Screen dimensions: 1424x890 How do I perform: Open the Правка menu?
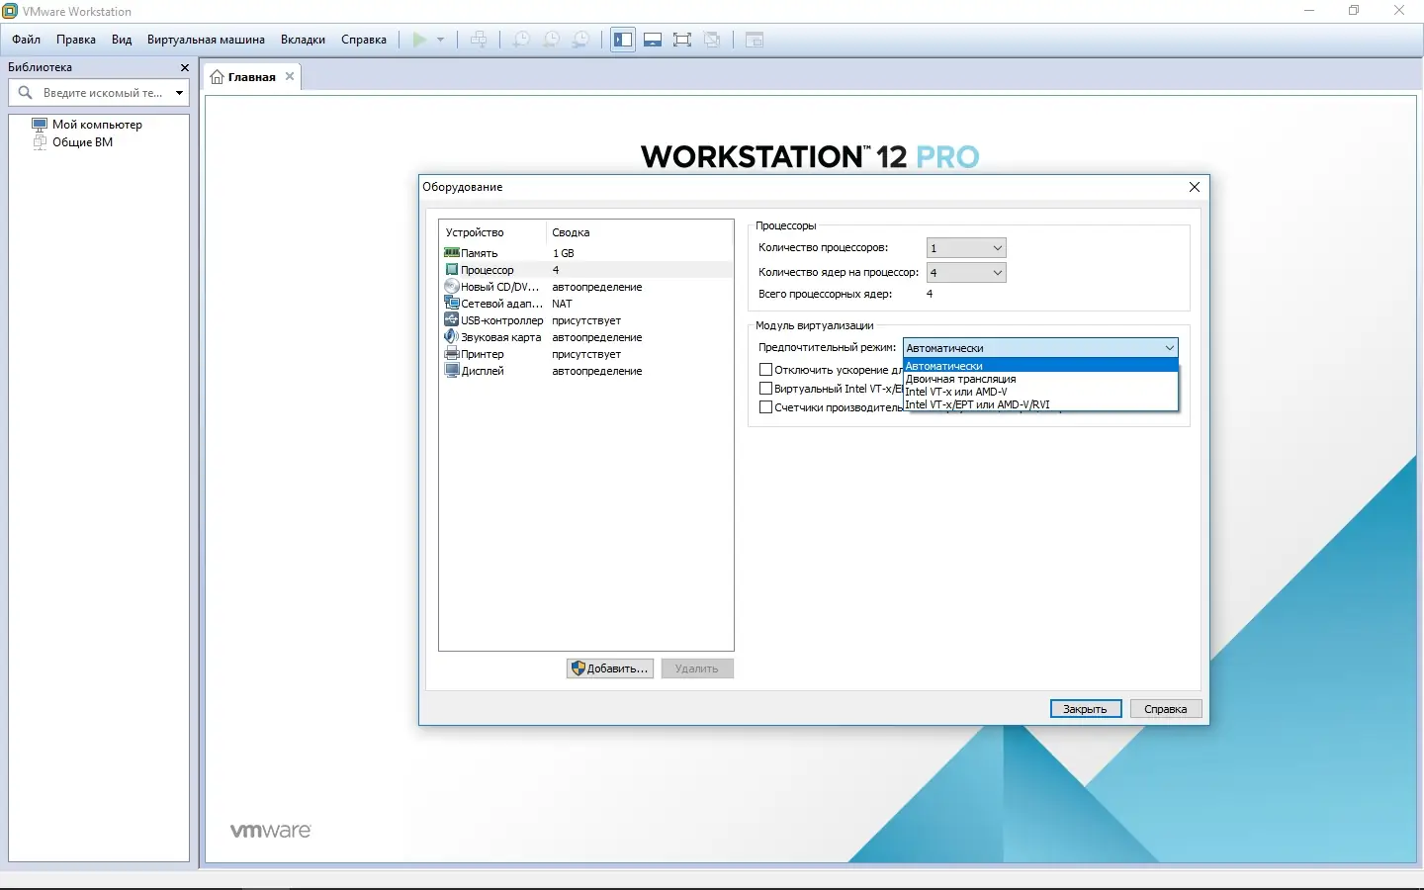click(x=76, y=40)
